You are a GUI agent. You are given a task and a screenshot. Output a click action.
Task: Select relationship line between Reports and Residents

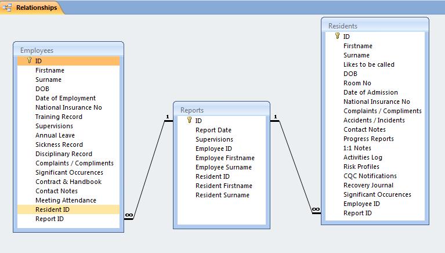[x=296, y=167]
